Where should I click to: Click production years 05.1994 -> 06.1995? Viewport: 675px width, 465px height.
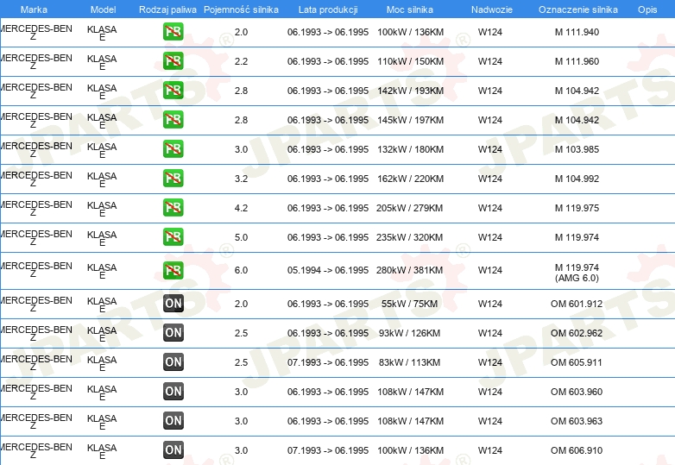coord(328,270)
